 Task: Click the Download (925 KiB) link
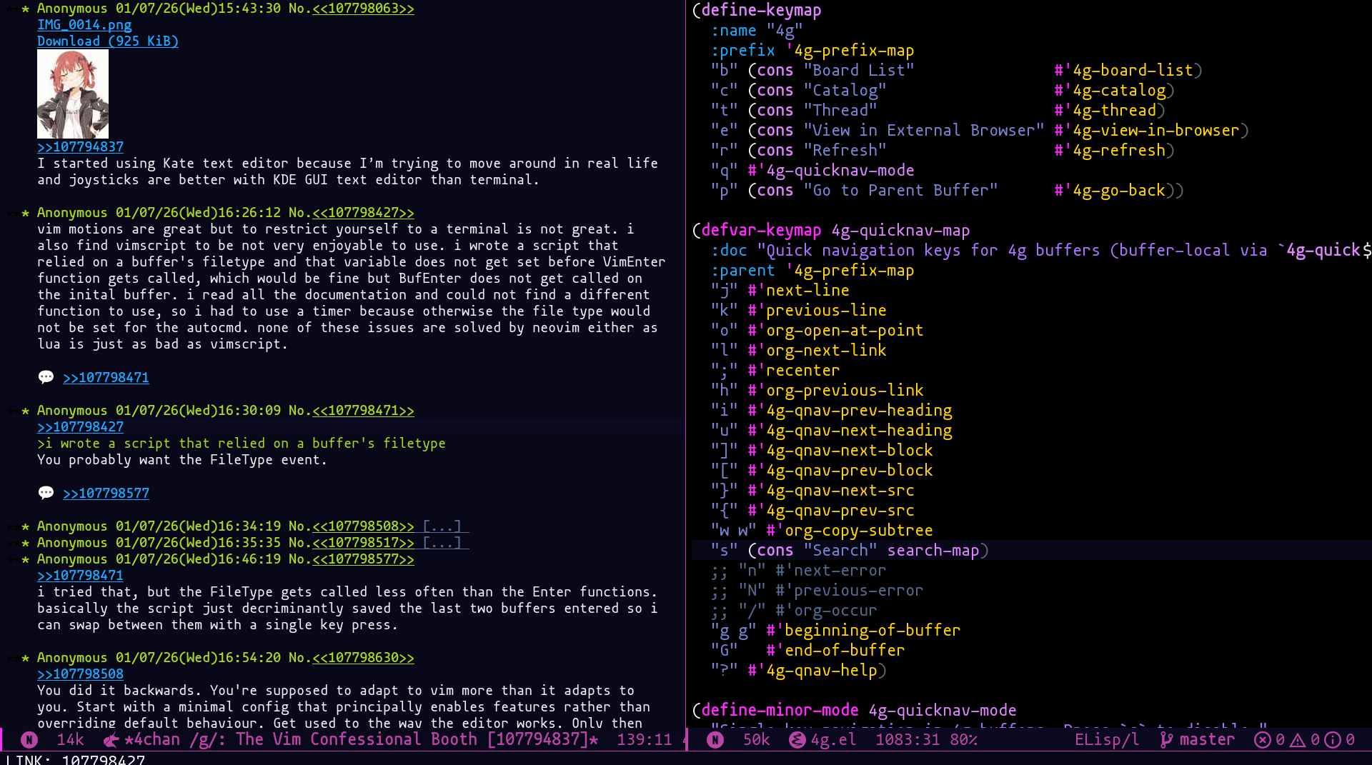108,41
